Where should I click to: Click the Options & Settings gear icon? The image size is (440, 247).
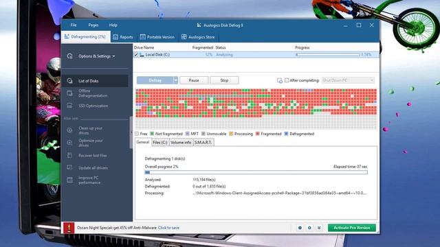70,56
